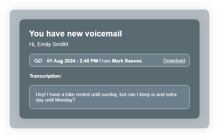Select the sender name "Mark Reeves"
This screenshot has width=219, height=138.
pyautogui.click(x=127, y=61)
